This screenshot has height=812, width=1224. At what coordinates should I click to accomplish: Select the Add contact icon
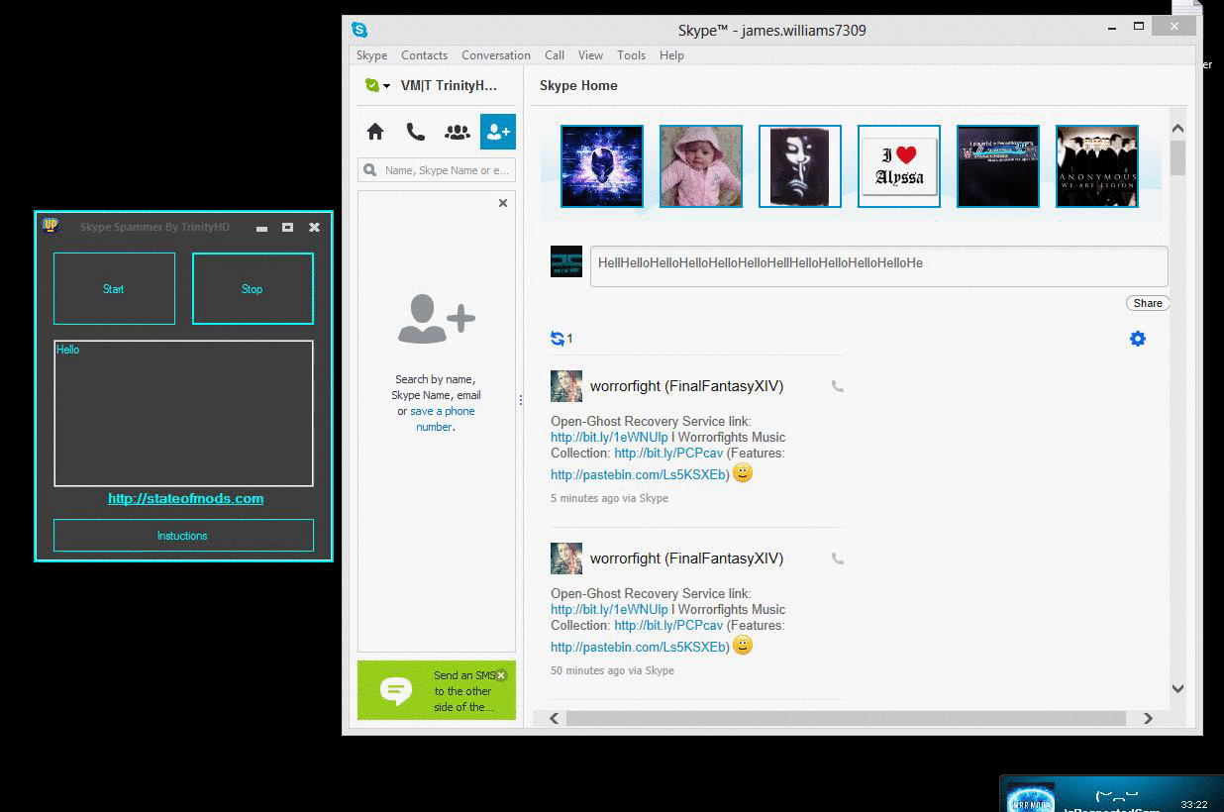(497, 132)
